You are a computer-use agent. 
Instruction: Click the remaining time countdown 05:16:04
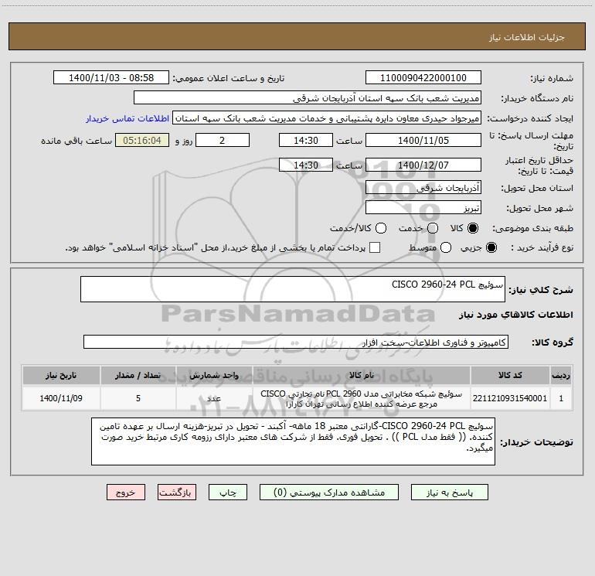[142, 140]
